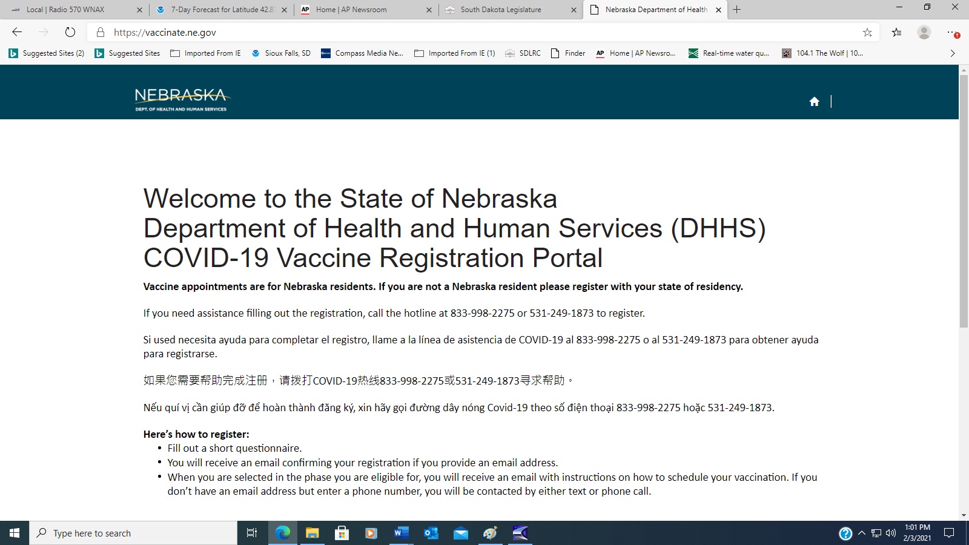
Task: Open Microsoft Edge settings and more menu
Action: point(952,33)
